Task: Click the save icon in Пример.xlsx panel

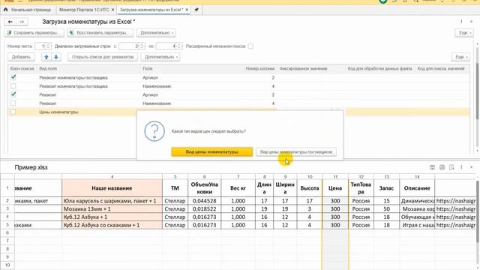Action: click(x=432, y=167)
